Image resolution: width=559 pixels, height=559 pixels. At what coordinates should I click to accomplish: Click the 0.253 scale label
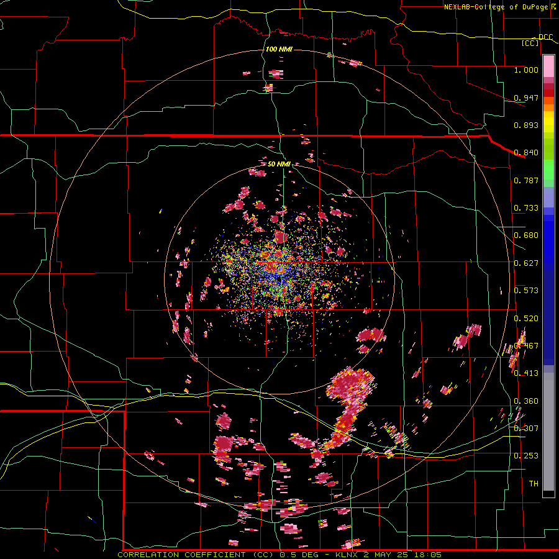tap(526, 456)
